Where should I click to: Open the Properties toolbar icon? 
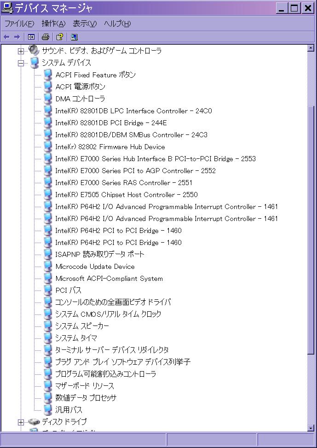[60, 37]
